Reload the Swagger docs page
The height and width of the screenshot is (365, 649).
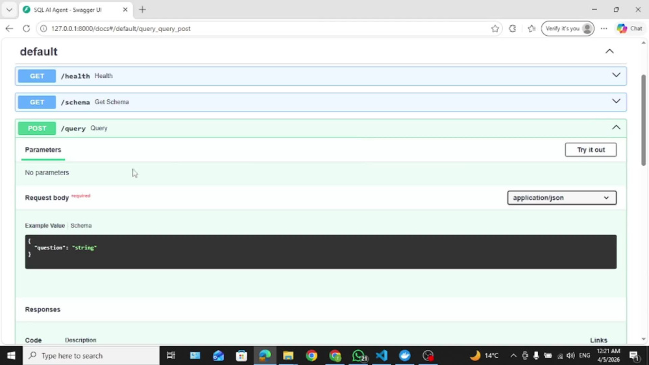coord(26,29)
